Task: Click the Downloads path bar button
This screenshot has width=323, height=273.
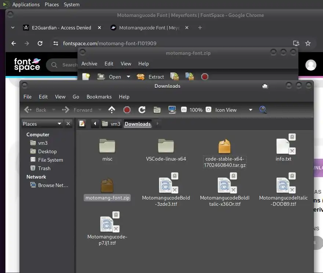Action: 138,124
